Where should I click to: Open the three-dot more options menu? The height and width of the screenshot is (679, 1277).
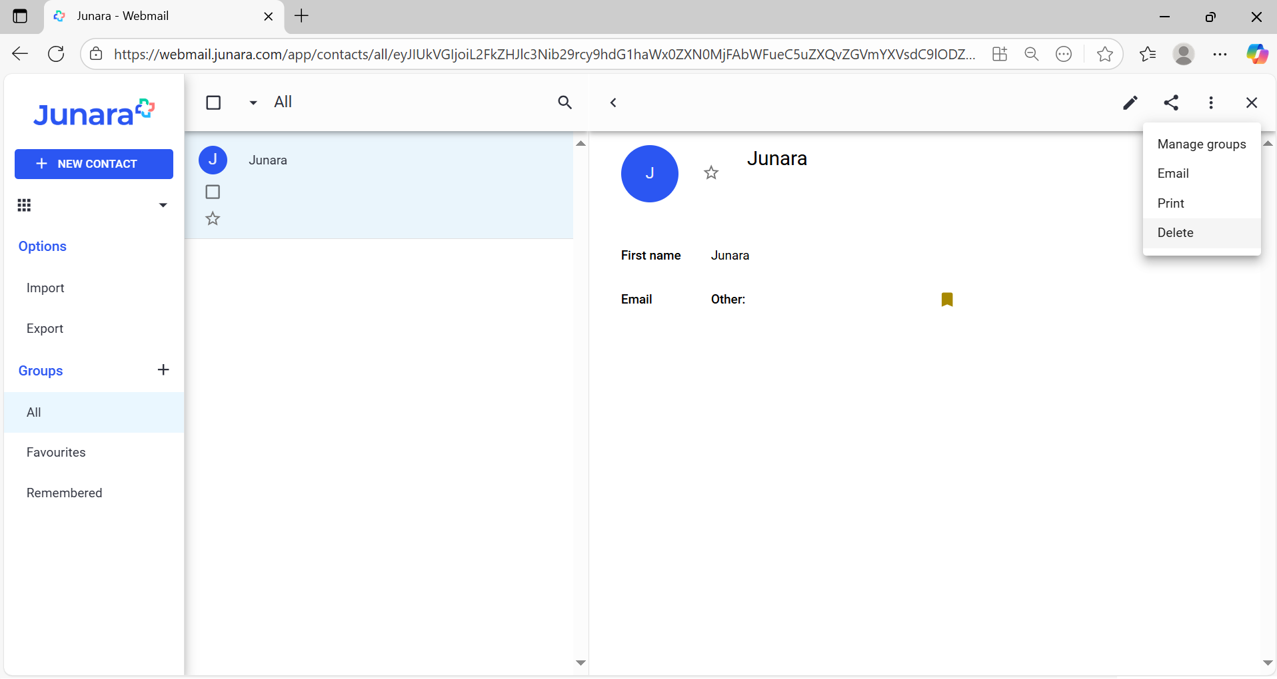1211,103
